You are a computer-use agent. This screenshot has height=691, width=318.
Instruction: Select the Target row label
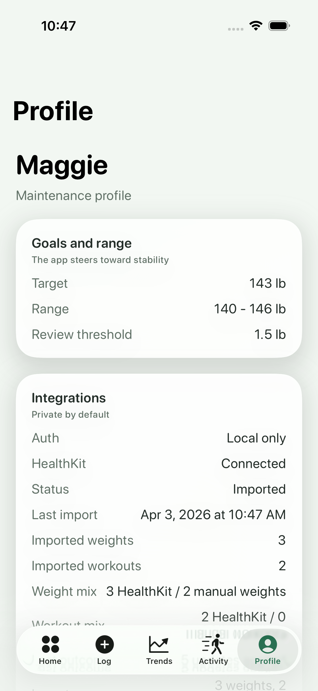pyautogui.click(x=50, y=284)
